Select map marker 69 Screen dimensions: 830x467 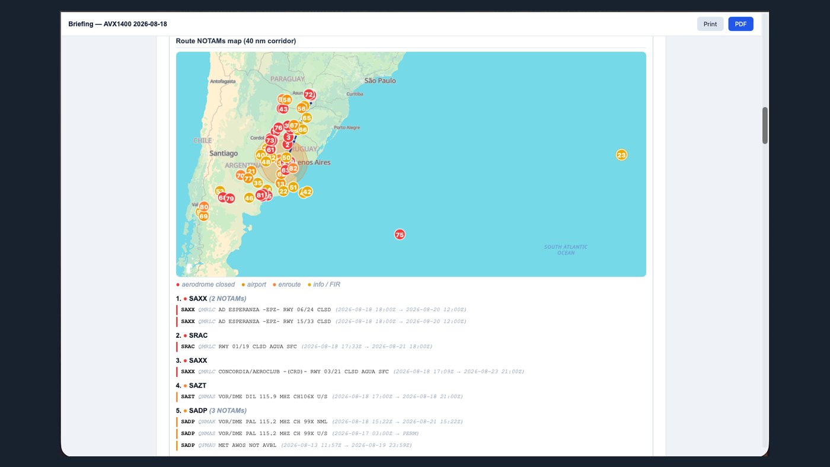203,216
